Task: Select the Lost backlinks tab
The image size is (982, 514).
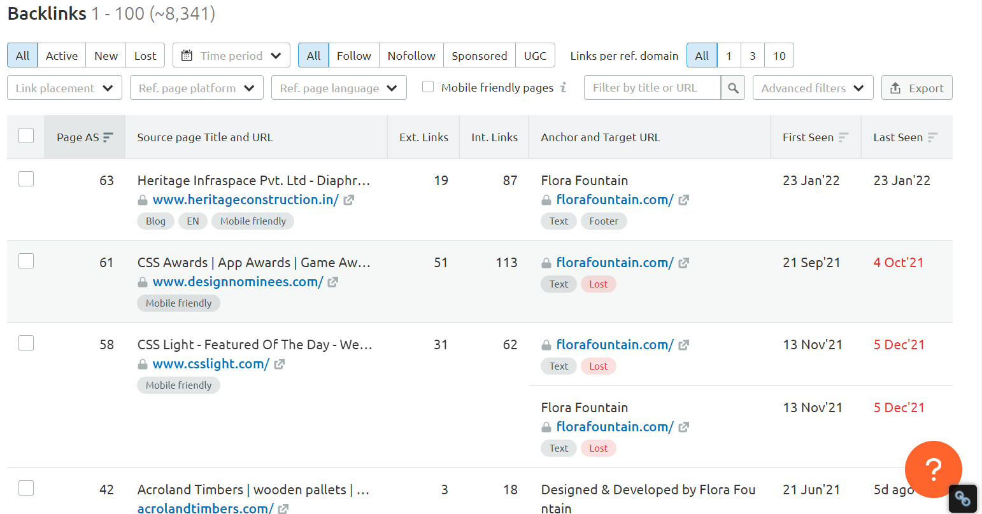Action: [145, 55]
